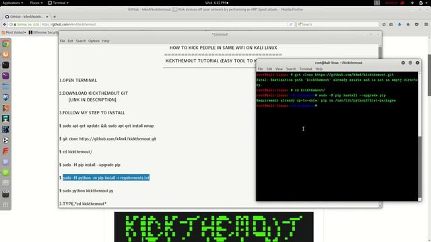Open File menu in text editor
Viewport: 431px width, 242px height.
pyautogui.click(x=63, y=41)
